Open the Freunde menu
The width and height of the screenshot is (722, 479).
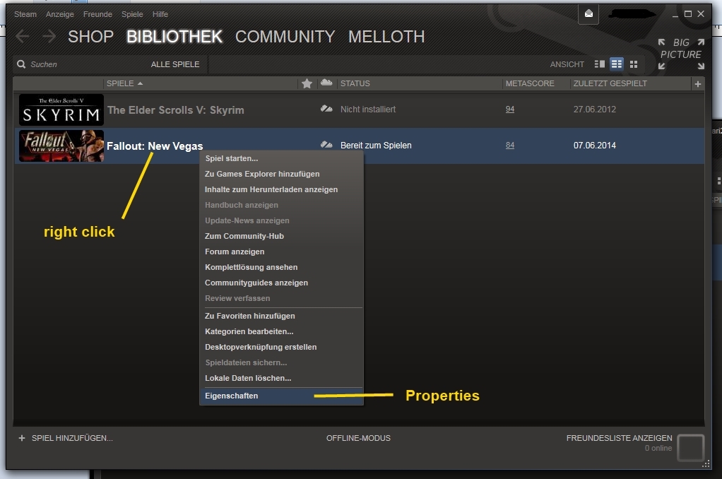coord(97,14)
